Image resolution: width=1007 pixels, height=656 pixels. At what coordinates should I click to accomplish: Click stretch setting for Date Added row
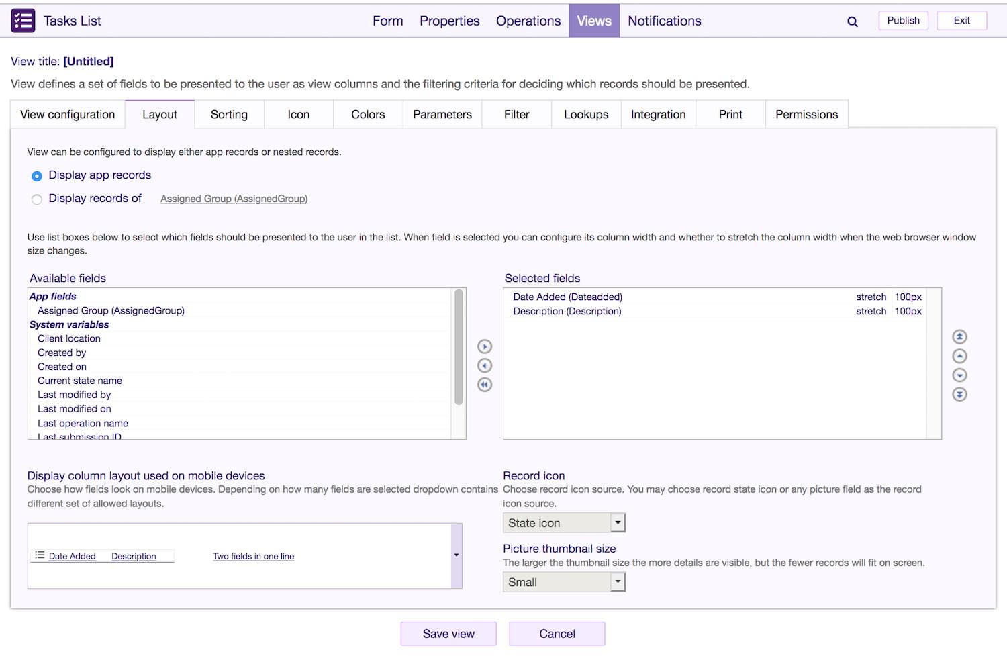point(871,297)
